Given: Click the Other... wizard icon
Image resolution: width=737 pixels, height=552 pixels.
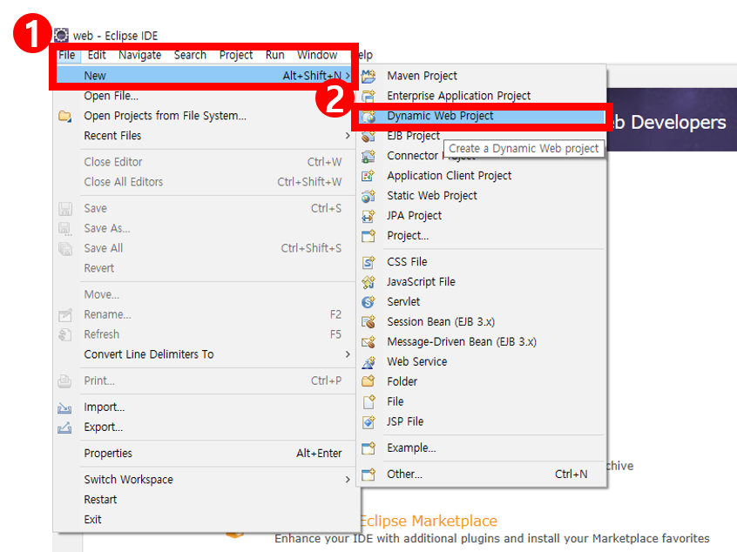Looking at the screenshot, I should point(368,474).
